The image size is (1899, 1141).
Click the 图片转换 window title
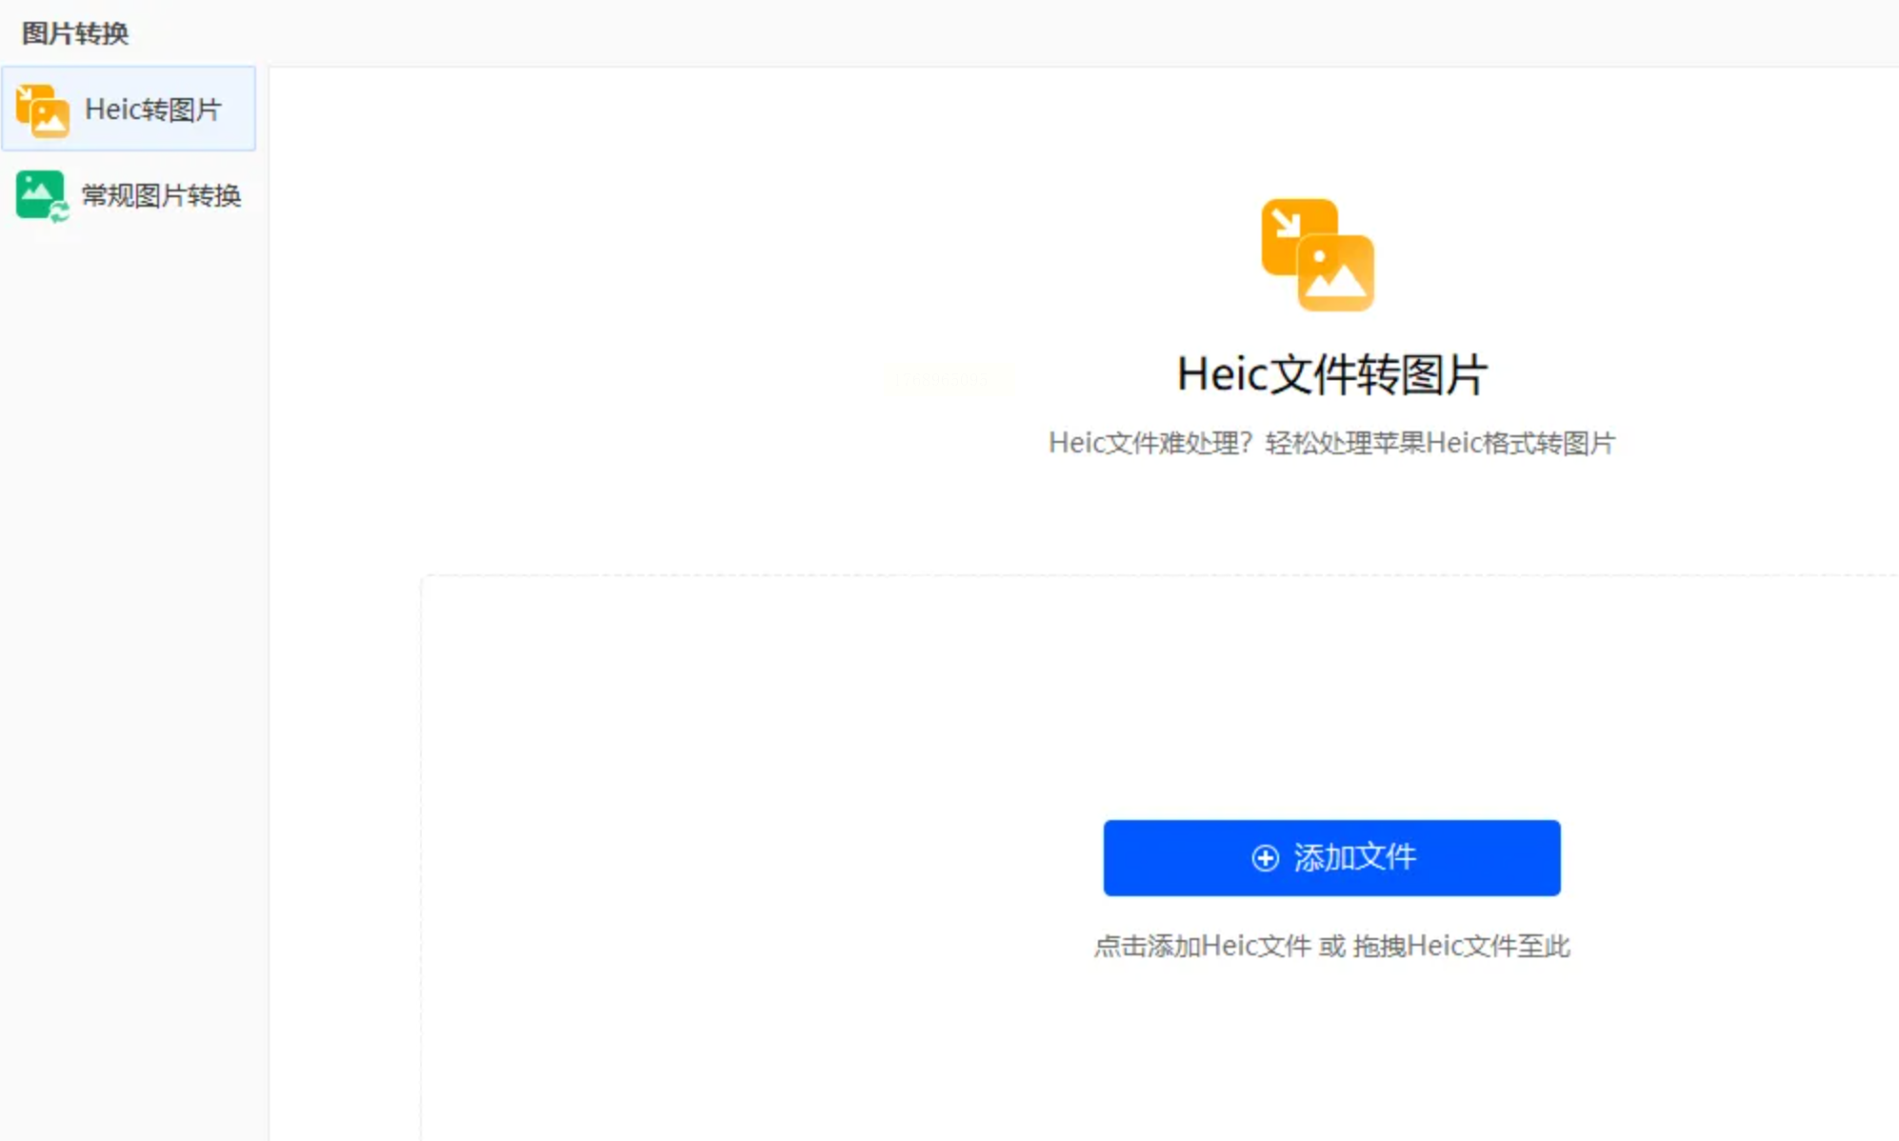(x=75, y=33)
